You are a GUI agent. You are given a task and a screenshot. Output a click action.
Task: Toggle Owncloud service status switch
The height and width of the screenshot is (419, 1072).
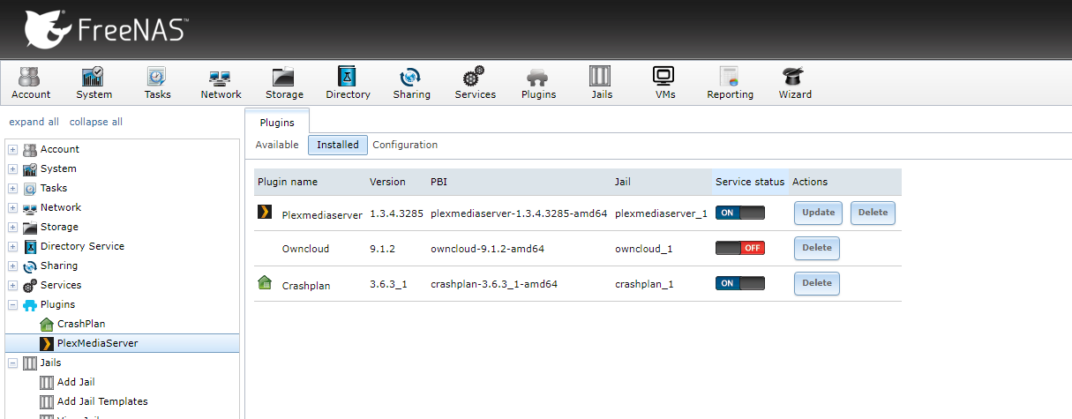(739, 248)
